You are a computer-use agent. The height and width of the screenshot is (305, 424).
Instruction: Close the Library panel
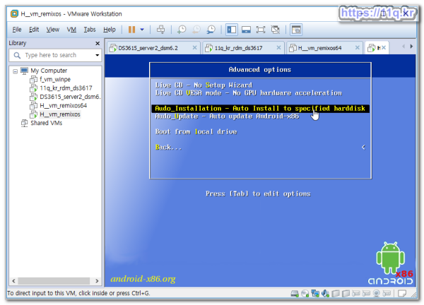(x=98, y=43)
